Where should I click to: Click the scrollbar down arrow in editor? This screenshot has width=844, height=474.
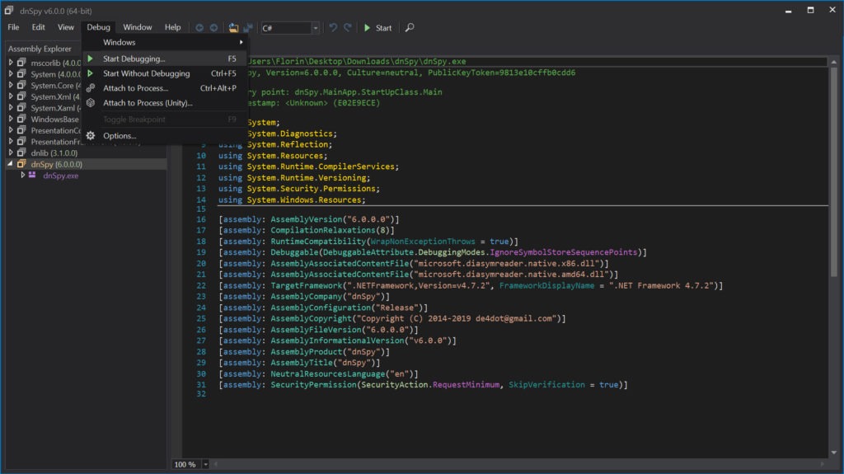point(834,453)
